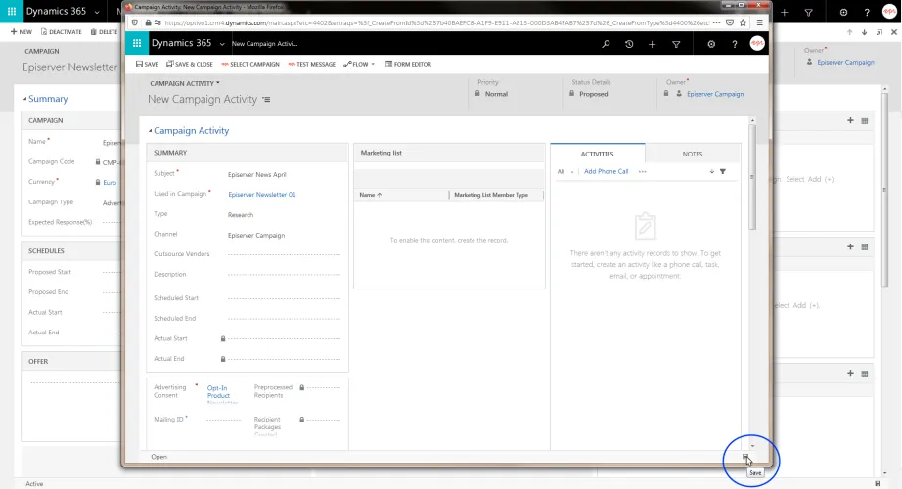The width and height of the screenshot is (902, 489).
Task: Click top add plus in background window
Action: point(850,120)
